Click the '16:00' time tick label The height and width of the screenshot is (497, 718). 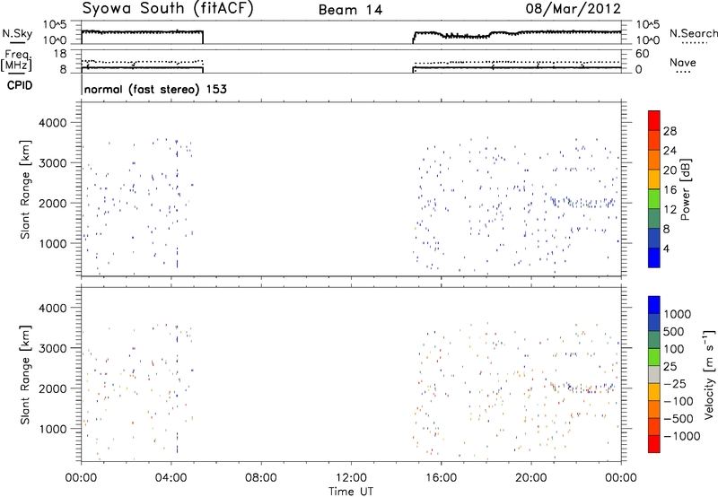[x=441, y=478]
